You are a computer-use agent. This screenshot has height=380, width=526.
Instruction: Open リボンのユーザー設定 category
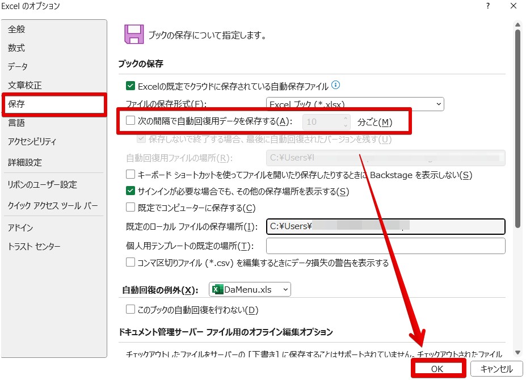coord(54,184)
